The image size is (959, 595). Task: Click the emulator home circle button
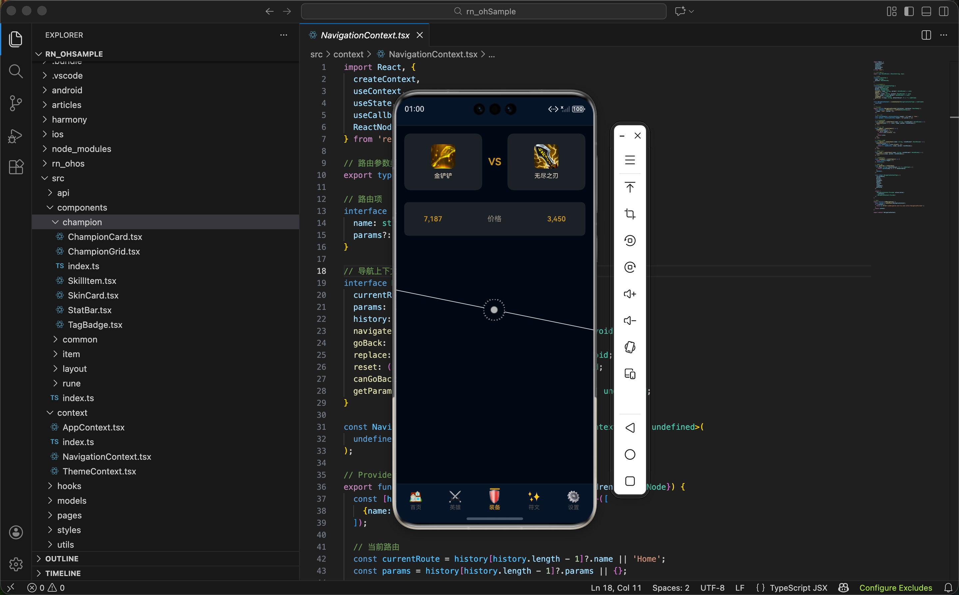tap(630, 454)
